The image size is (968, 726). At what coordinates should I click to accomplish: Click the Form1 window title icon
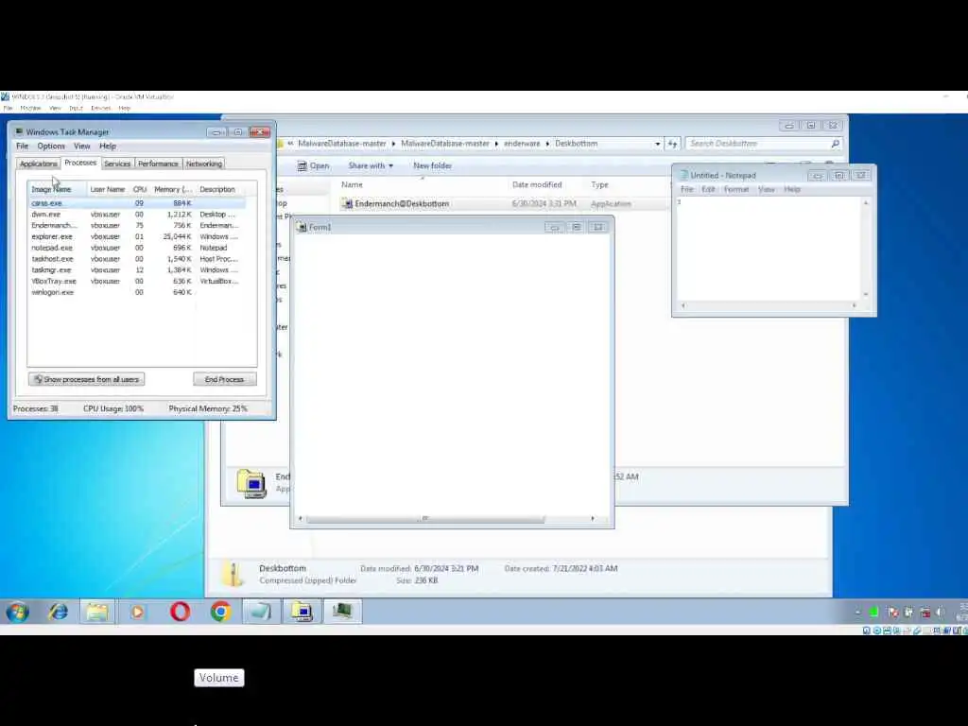click(302, 227)
